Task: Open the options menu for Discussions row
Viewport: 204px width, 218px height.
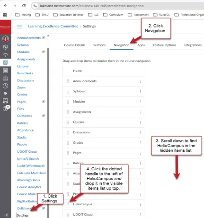Action: tap(141, 133)
